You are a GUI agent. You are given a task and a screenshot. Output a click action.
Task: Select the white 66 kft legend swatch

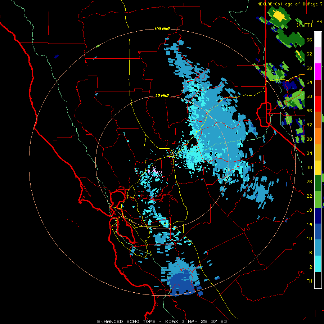(x=318, y=40)
